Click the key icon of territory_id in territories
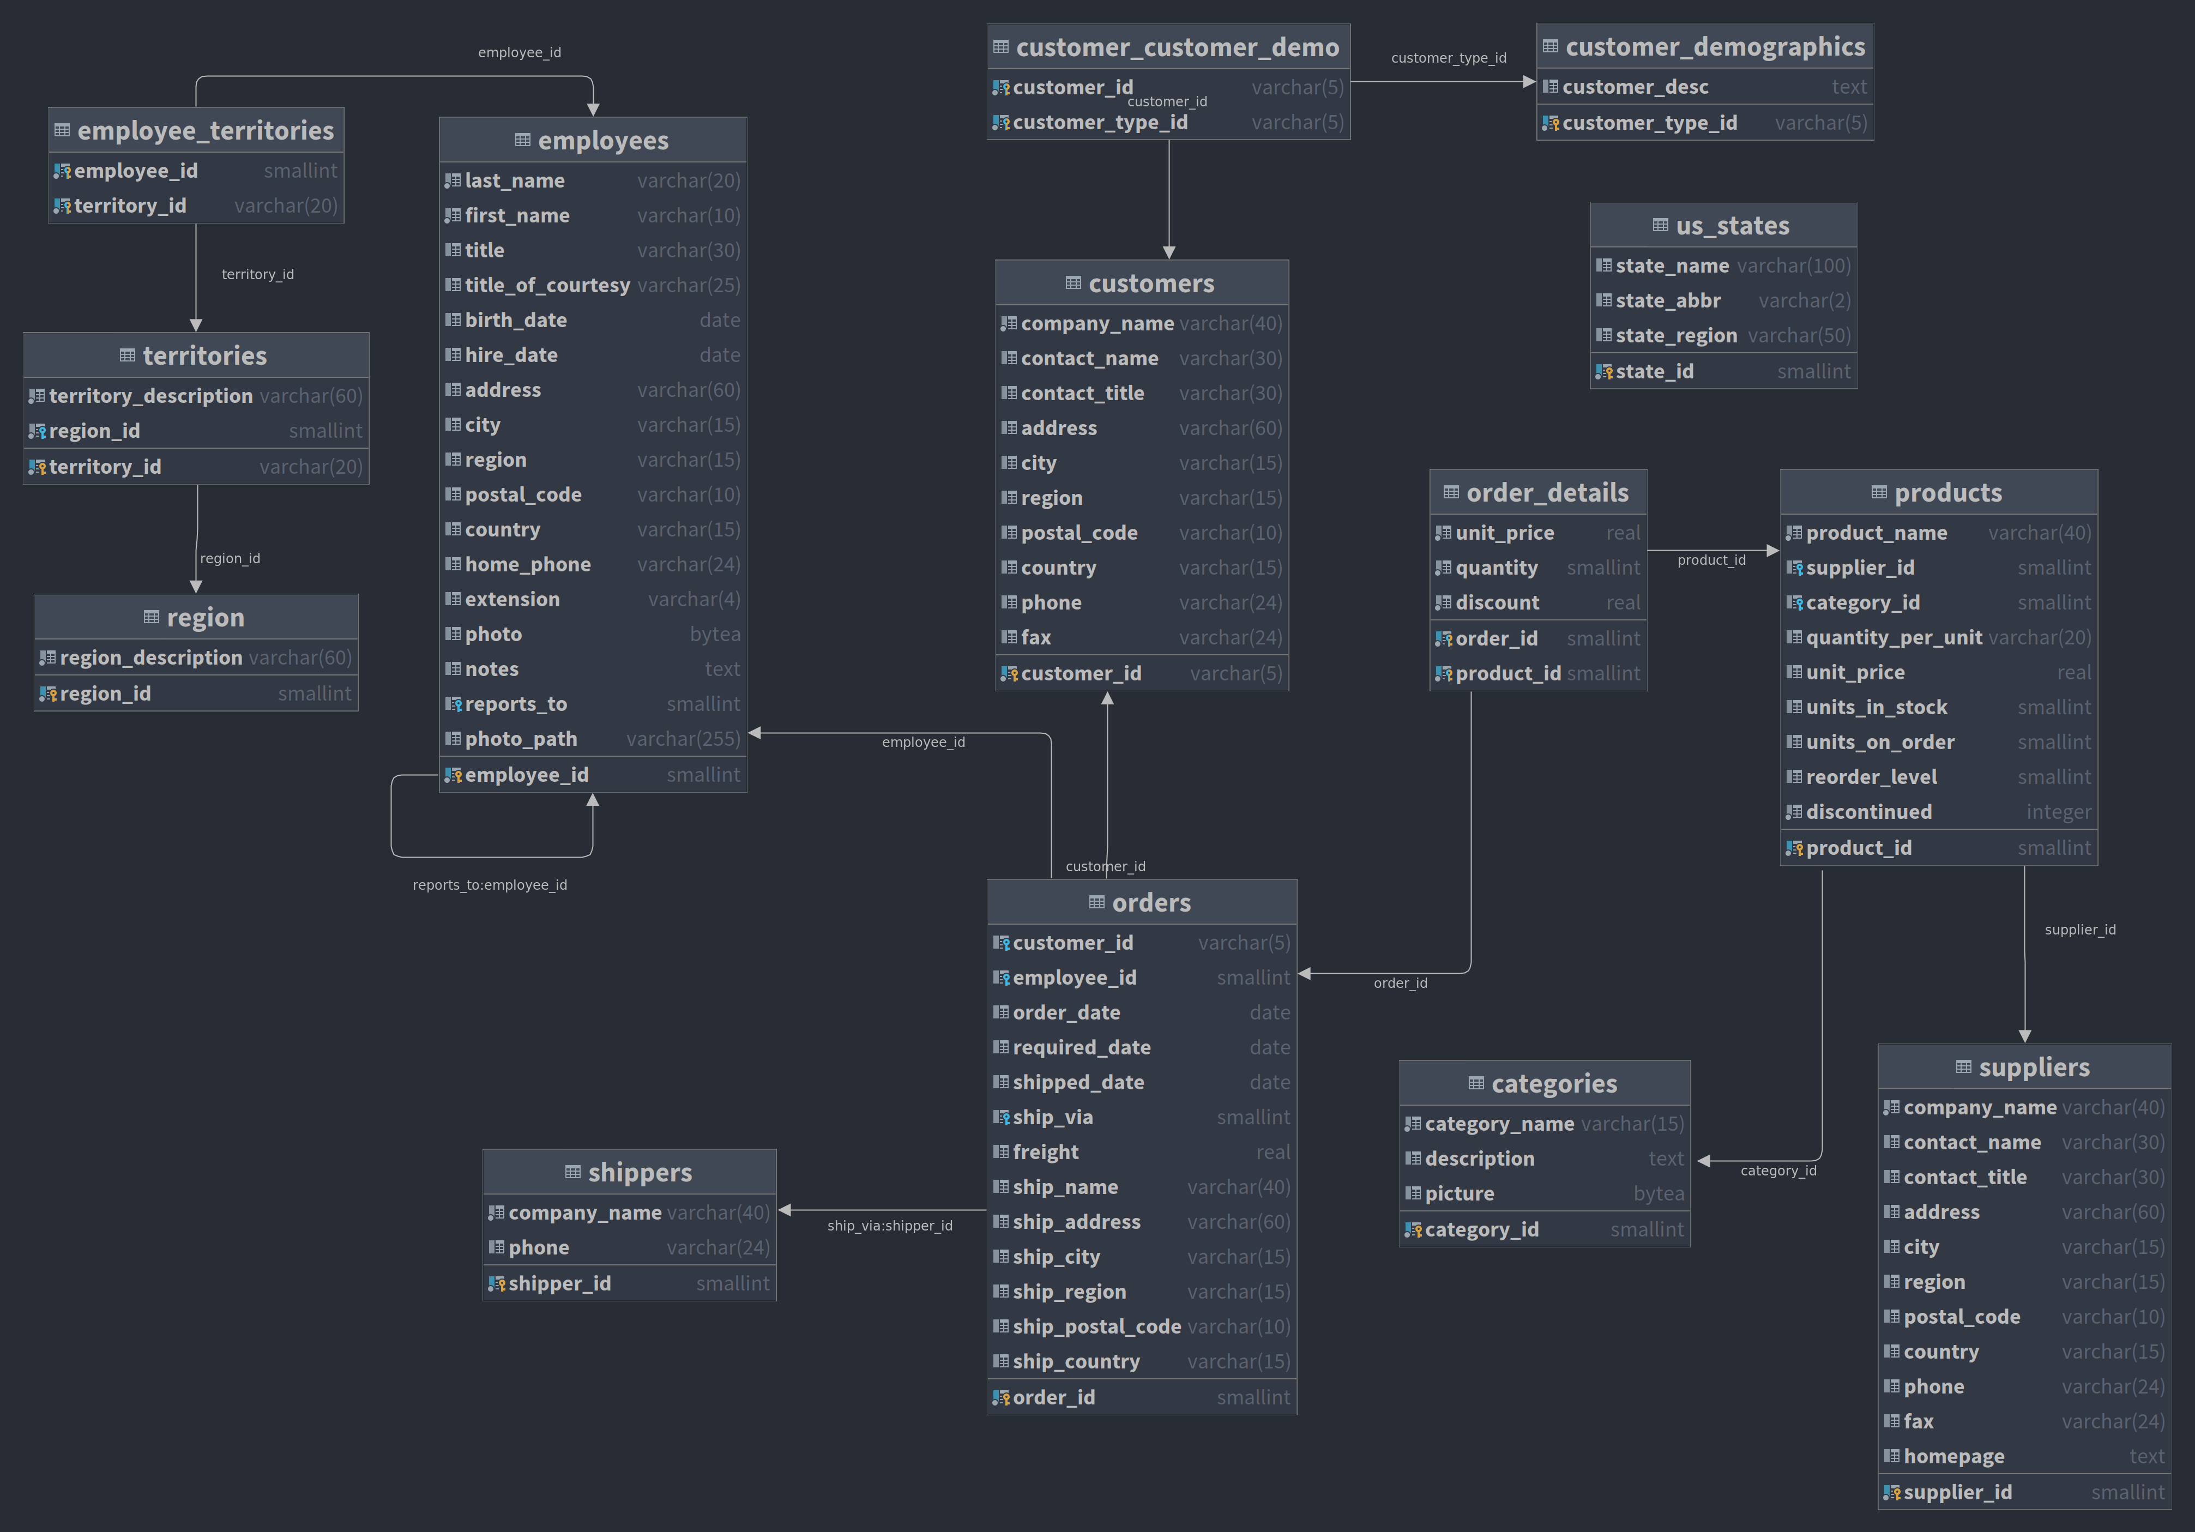Viewport: 2195px width, 1532px height. [x=37, y=467]
